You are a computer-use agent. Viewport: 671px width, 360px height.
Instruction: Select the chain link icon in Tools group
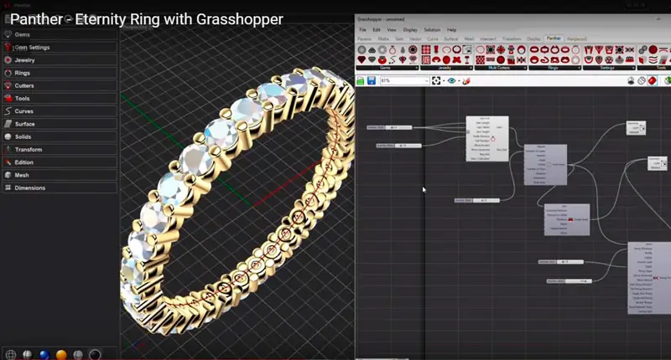642,50
